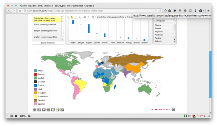Click the Spanish pink legend swatch

(x=35, y=104)
